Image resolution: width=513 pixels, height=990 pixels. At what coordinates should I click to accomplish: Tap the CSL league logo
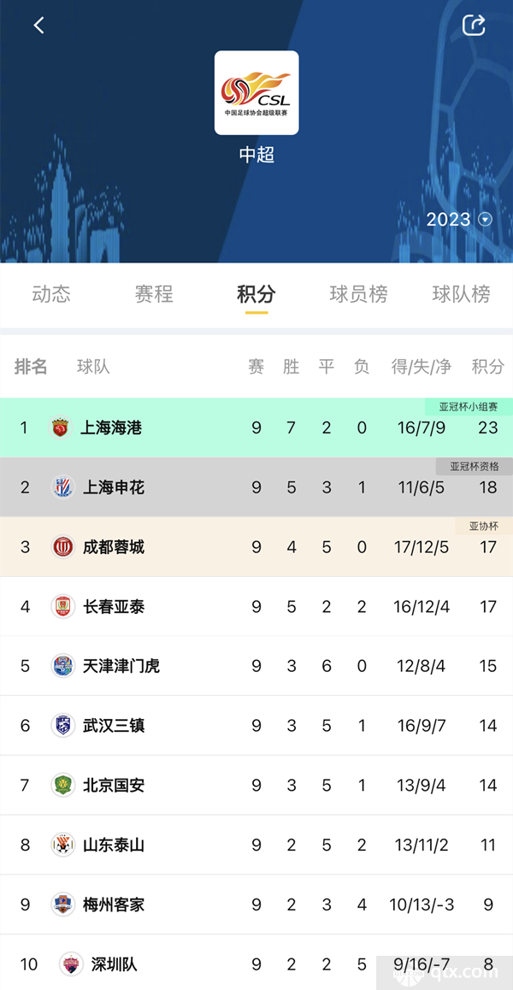click(x=256, y=93)
